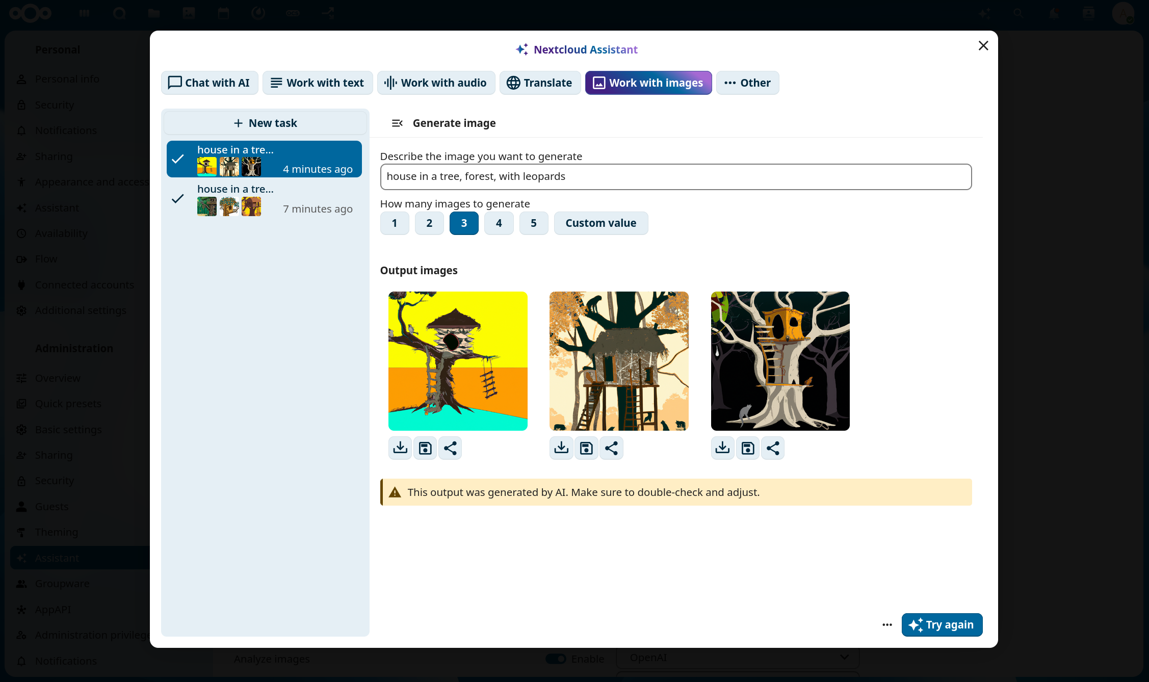1149x682 pixels.
Task: Choose 5 images to generate
Action: (x=533, y=223)
